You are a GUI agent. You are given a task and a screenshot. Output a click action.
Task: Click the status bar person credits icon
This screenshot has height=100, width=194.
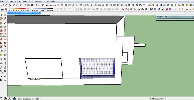click(x=10, y=99)
